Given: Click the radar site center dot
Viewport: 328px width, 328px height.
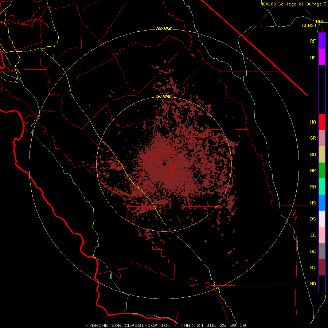Looking at the screenshot, I should 164,164.
